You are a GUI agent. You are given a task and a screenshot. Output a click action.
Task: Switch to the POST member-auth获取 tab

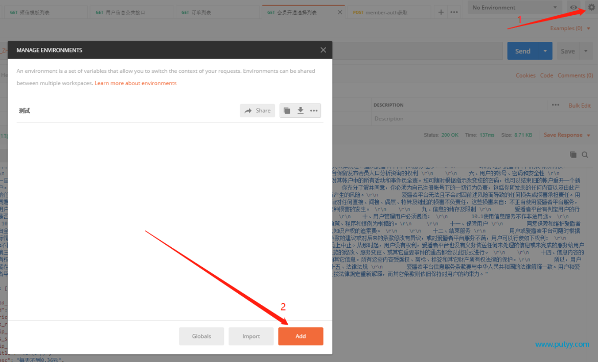(385, 12)
